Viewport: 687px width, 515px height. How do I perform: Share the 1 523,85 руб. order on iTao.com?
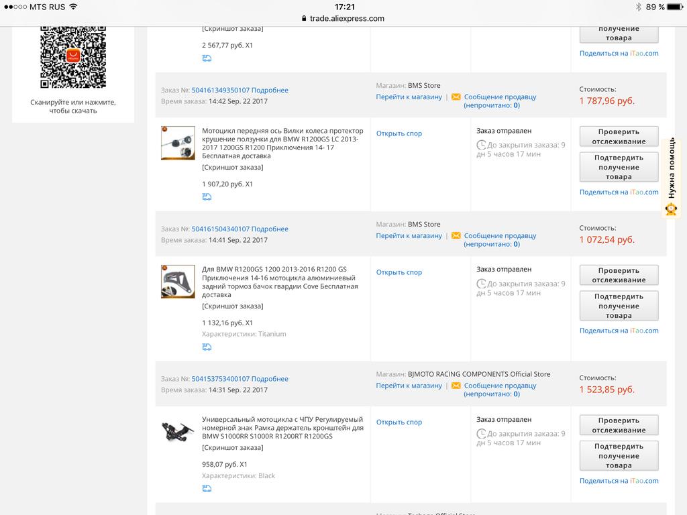619,481
